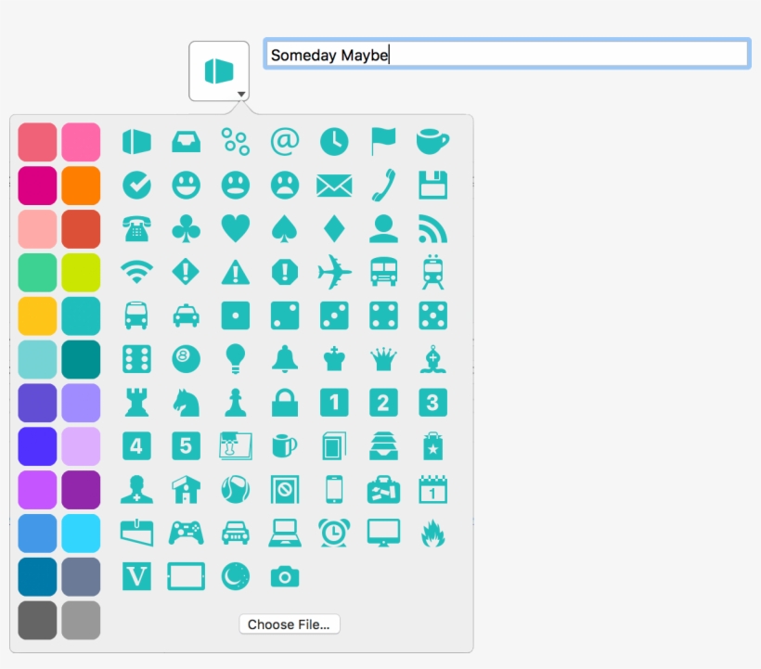Select the teal color swatch
This screenshot has width=761, height=669.
pyautogui.click(x=81, y=315)
